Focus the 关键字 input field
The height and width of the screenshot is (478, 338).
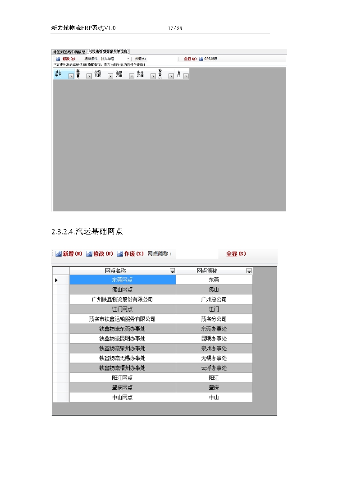[x=161, y=59]
